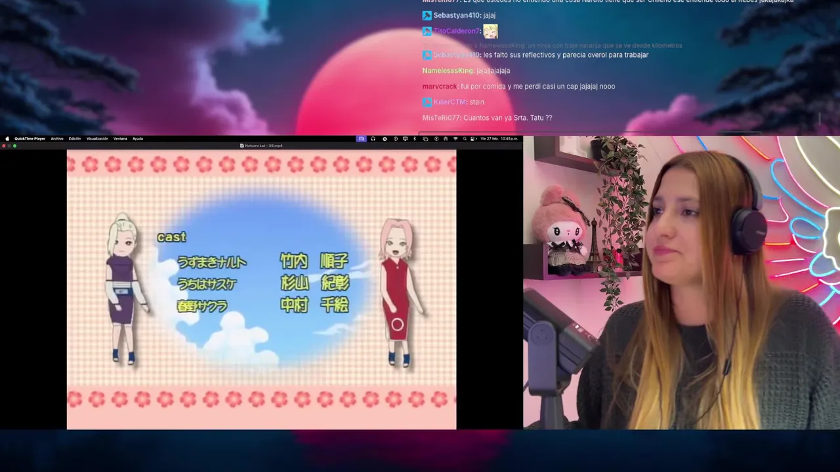The height and width of the screenshot is (472, 840).
Task: Click chat message 'les faltó sus reflectivos'
Action: (566, 54)
